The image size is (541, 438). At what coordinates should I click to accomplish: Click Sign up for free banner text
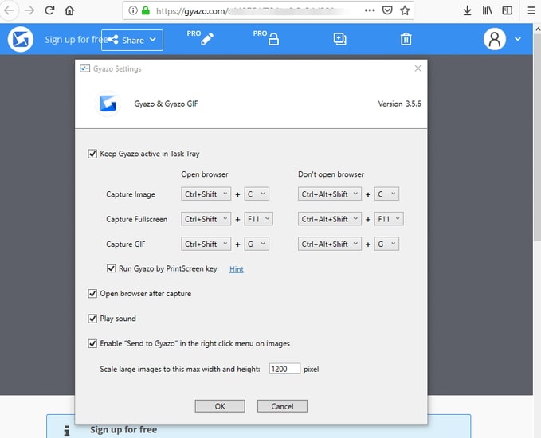(x=123, y=430)
